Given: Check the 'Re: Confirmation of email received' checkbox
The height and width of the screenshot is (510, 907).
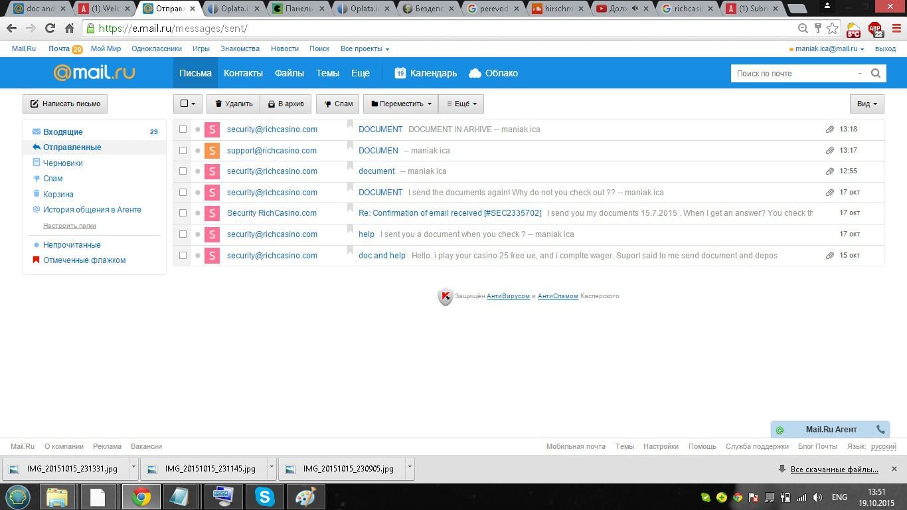Looking at the screenshot, I should 183,213.
